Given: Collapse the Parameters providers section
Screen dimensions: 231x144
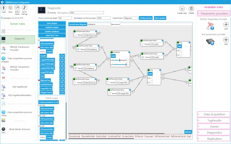Looking at the screenshot, I should coord(214,13).
